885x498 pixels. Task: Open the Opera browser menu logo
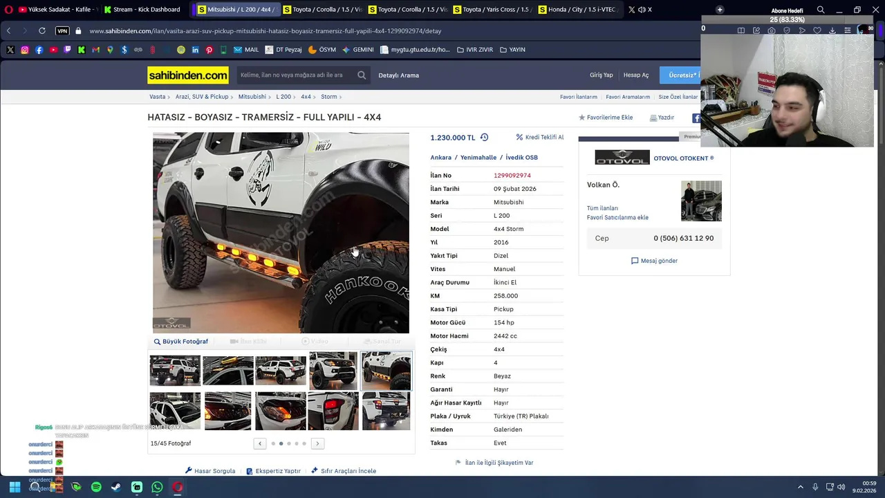[9, 10]
